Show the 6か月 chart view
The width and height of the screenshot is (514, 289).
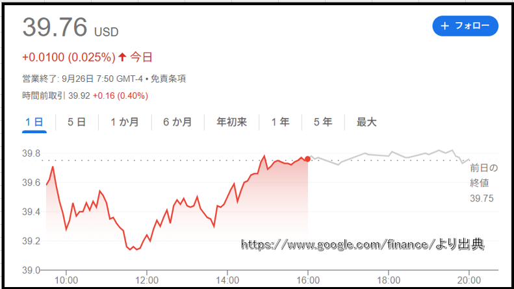(177, 122)
